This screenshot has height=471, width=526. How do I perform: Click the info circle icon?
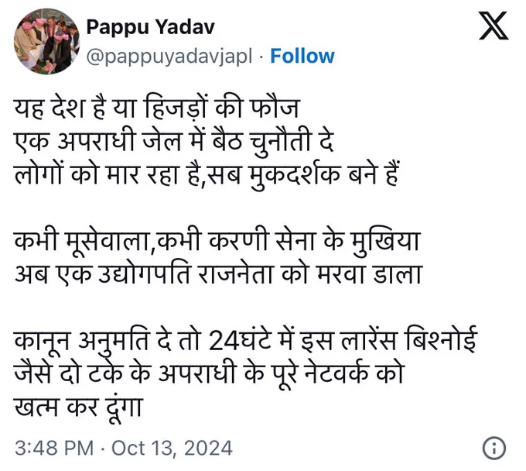(494, 448)
